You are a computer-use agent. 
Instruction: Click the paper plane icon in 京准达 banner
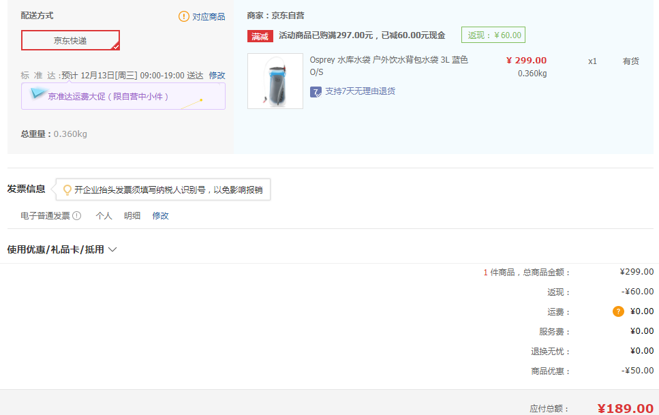[x=37, y=93]
